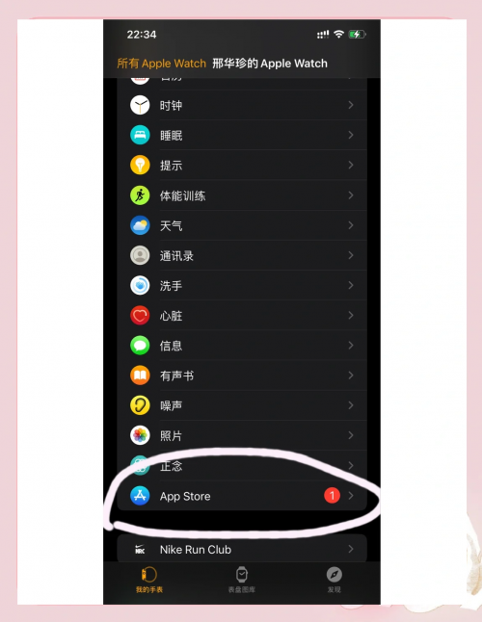Image resolution: width=482 pixels, height=622 pixels.
Task: Tap the Workout (体能训练) runner icon
Action: coord(140,195)
